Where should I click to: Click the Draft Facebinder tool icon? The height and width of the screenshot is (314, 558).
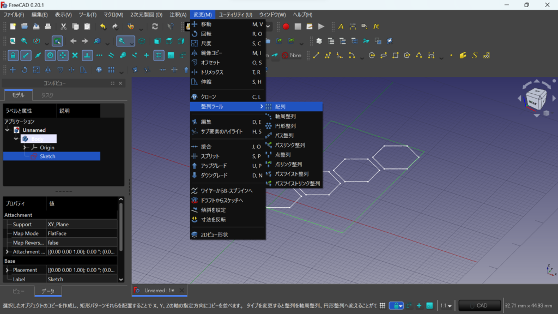pos(463,55)
